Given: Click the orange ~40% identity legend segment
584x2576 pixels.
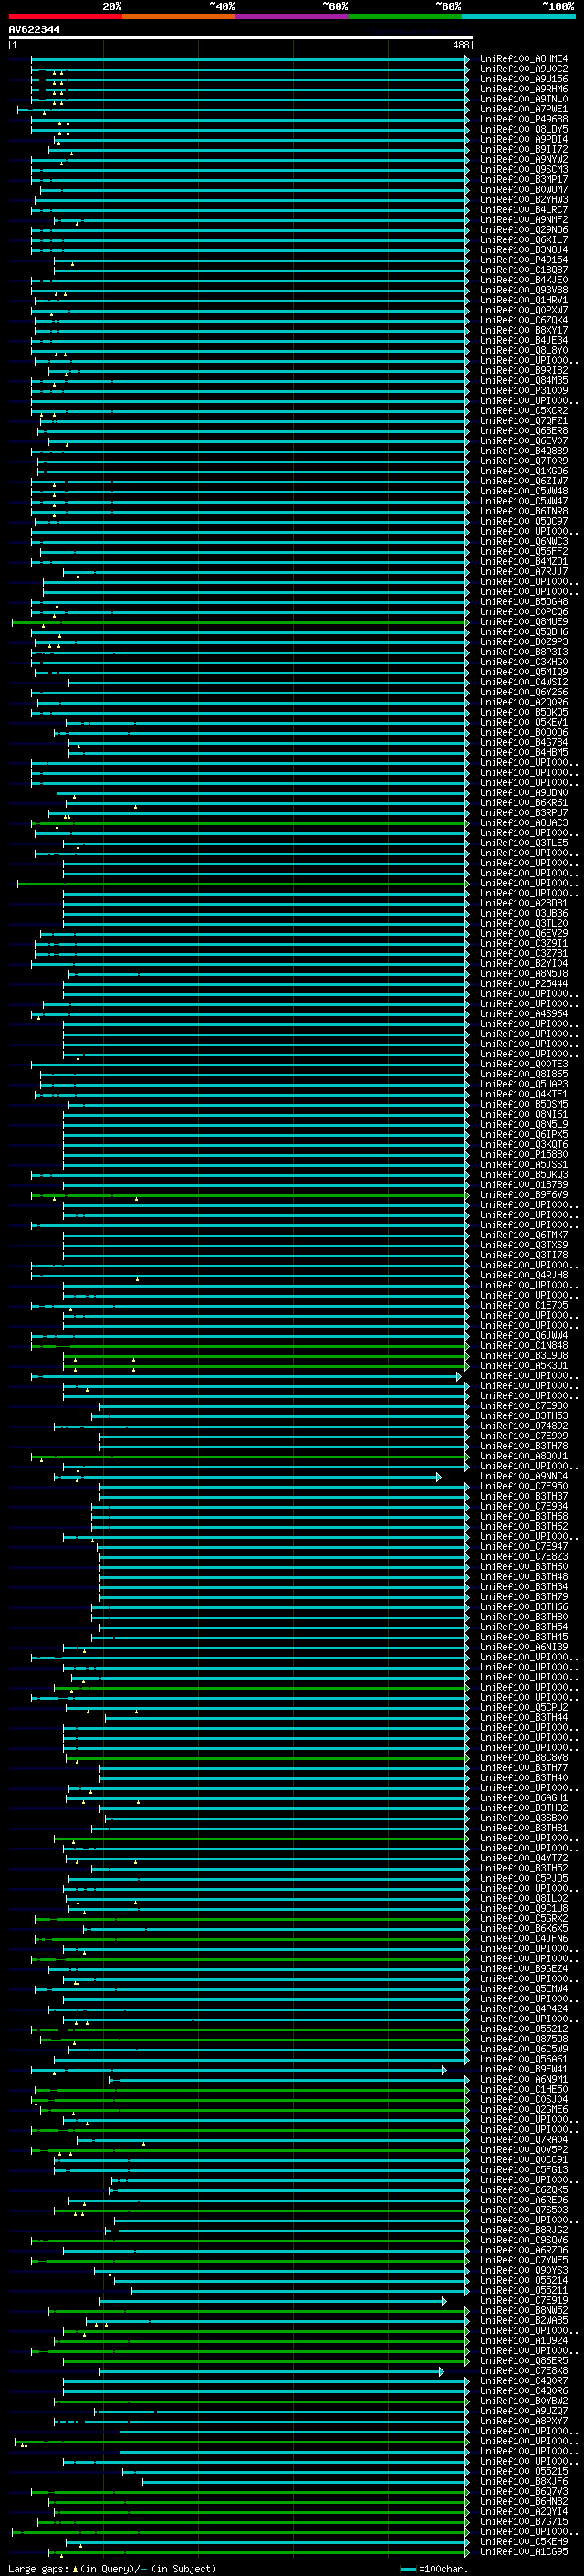Looking at the screenshot, I should coord(179,16).
